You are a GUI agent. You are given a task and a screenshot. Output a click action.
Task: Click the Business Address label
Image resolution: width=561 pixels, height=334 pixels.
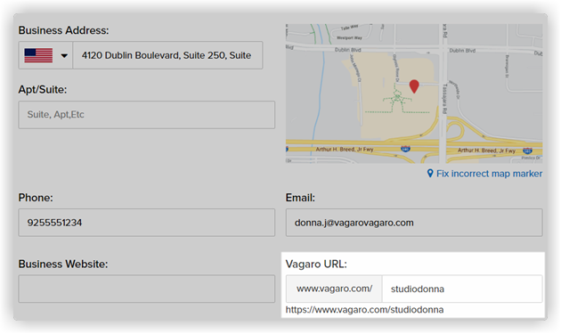(x=64, y=30)
